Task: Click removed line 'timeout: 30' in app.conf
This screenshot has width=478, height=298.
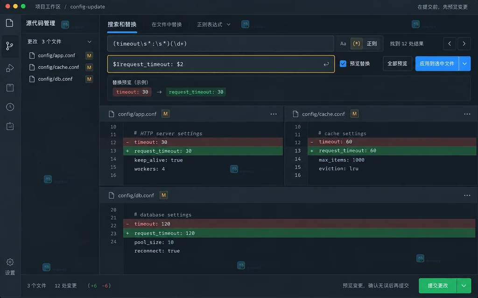Action: [203, 142]
